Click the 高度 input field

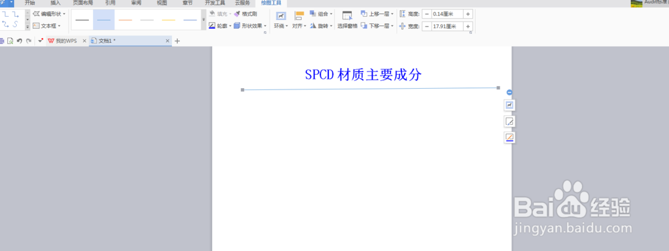[447, 14]
